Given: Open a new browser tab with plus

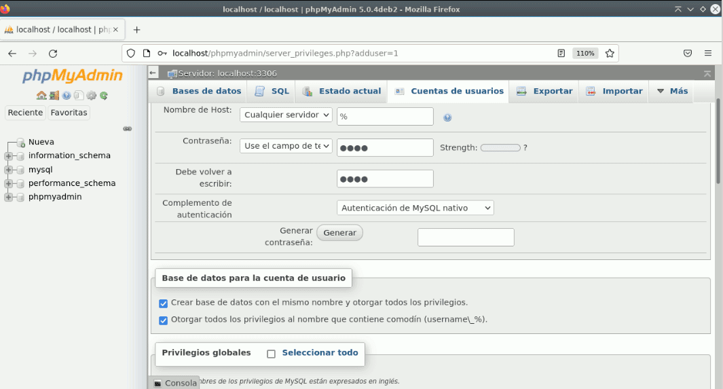Looking at the screenshot, I should point(136,30).
